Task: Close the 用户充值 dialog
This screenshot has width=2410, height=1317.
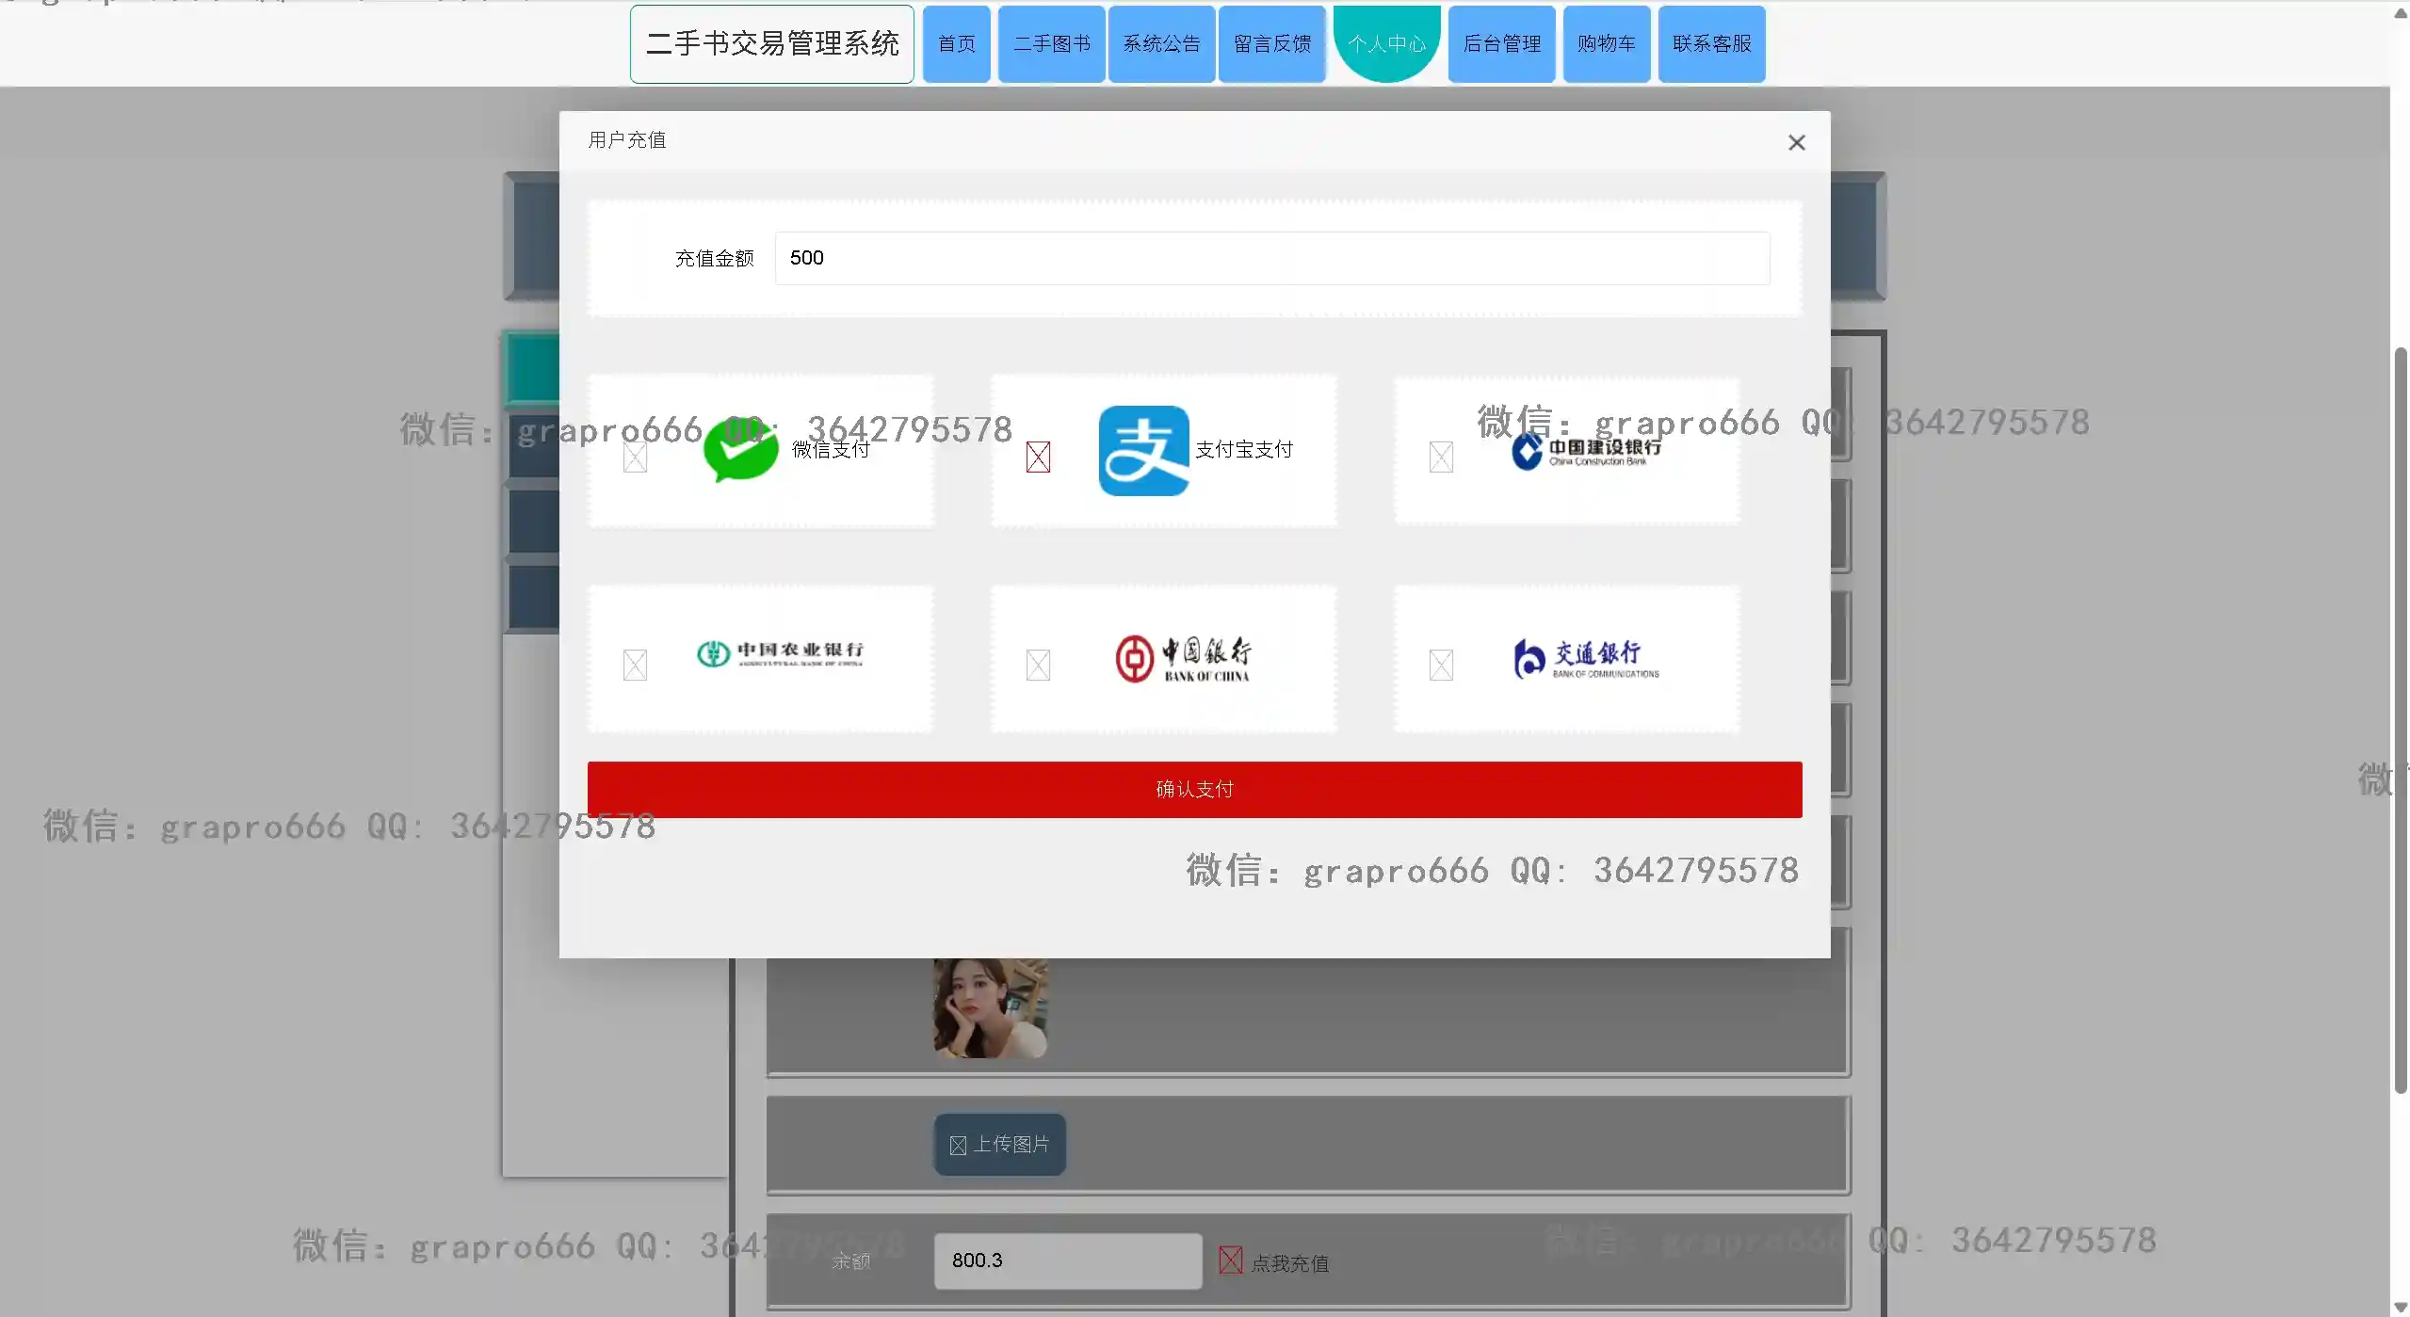Action: 1796,142
